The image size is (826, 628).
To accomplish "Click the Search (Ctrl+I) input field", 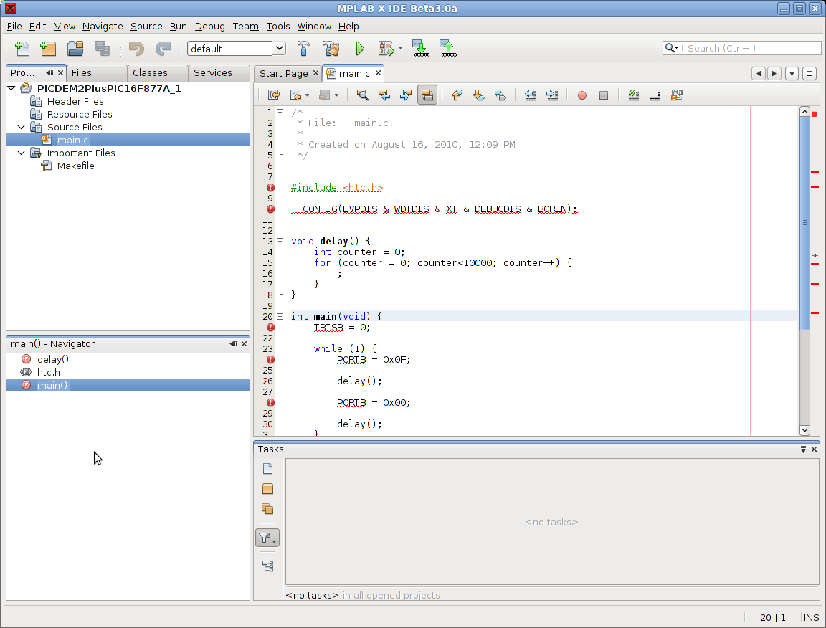I will 751,48.
